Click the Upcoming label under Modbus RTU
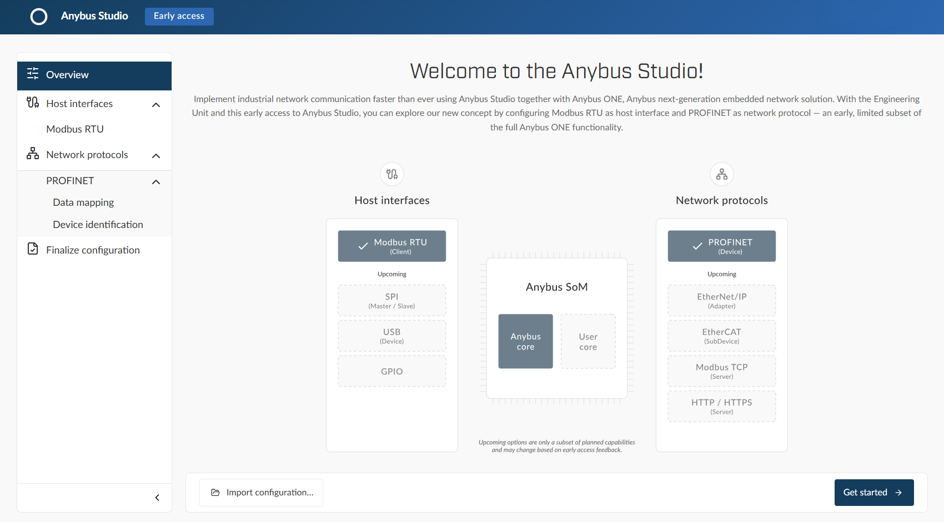 (392, 274)
